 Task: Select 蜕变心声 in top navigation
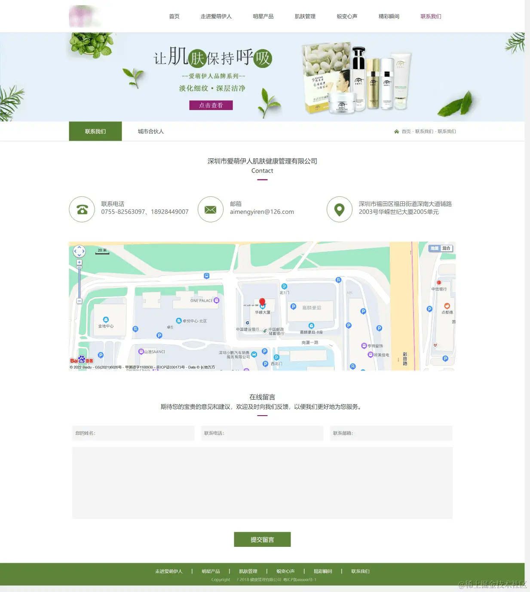tap(347, 16)
